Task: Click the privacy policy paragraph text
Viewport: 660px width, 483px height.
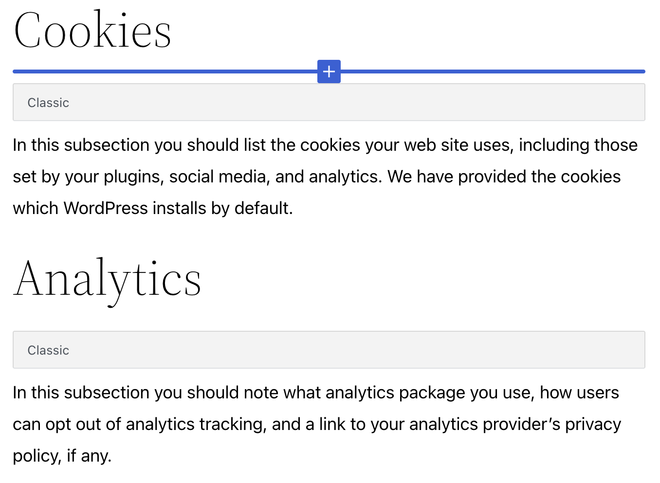Action: coord(315,424)
